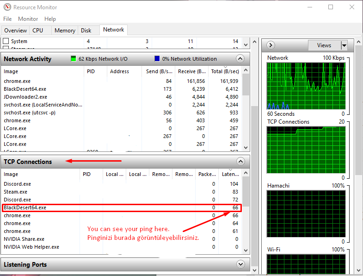Select BlackDesert64.exe row in TCP Connections
The height and width of the screenshot is (276, 363).
point(121,207)
